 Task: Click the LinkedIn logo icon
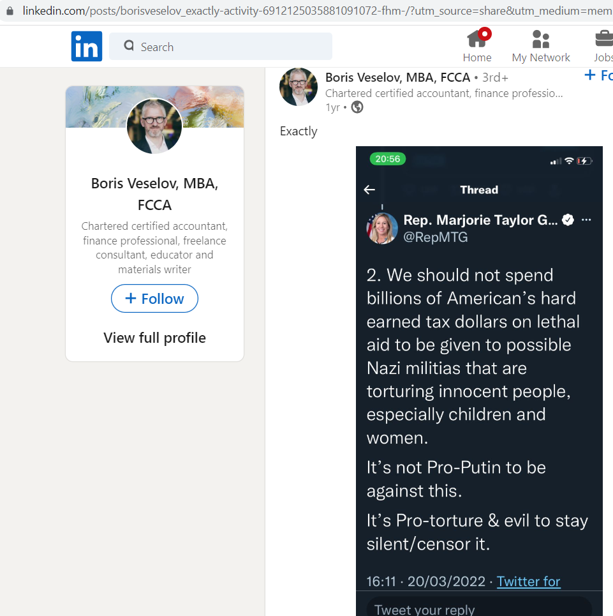(x=87, y=46)
